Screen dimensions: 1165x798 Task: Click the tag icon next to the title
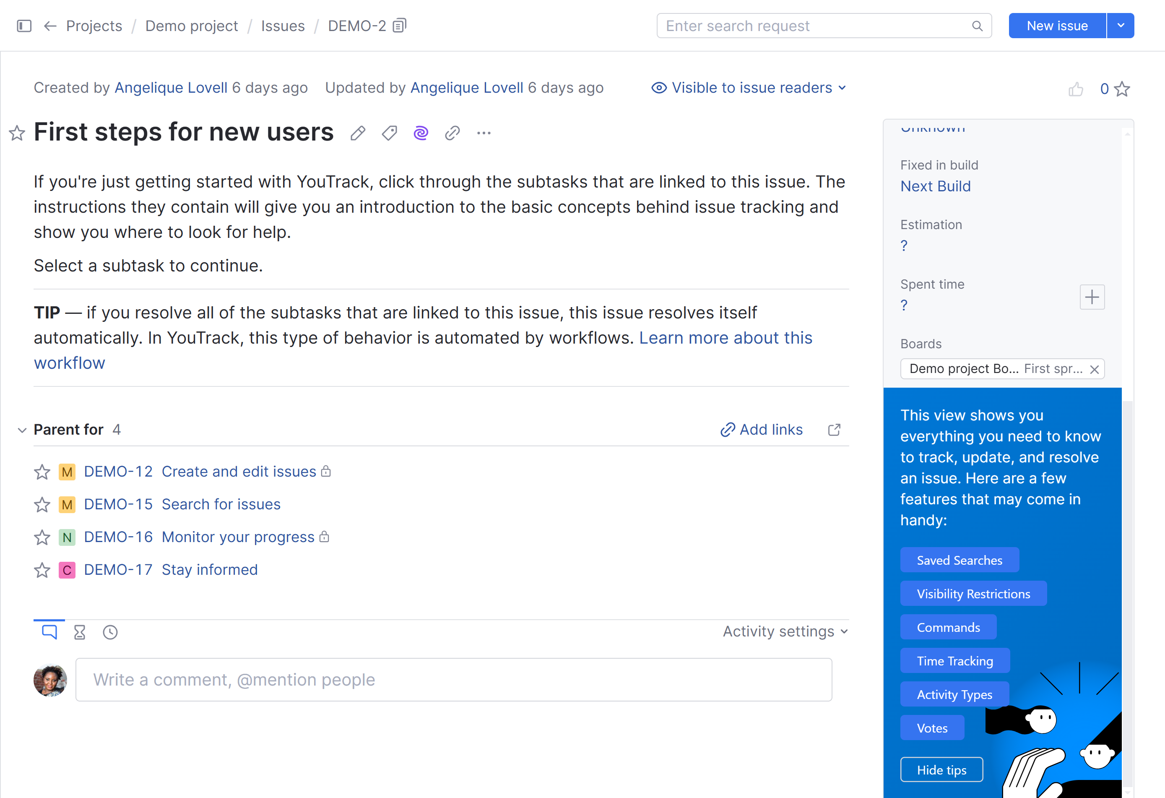[389, 133]
